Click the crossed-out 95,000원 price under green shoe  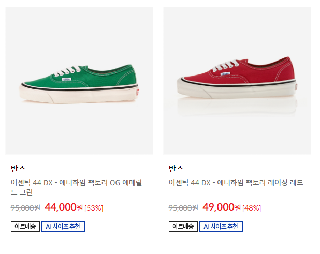[25, 208]
